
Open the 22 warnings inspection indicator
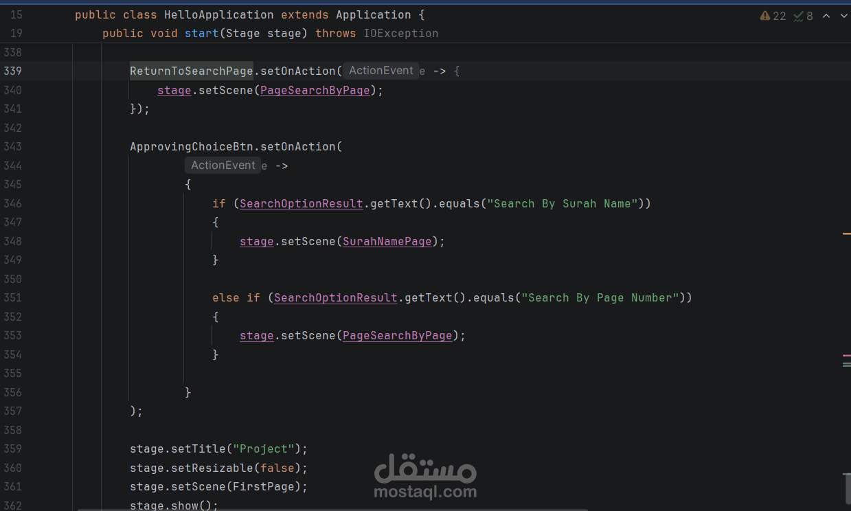pyautogui.click(x=773, y=16)
